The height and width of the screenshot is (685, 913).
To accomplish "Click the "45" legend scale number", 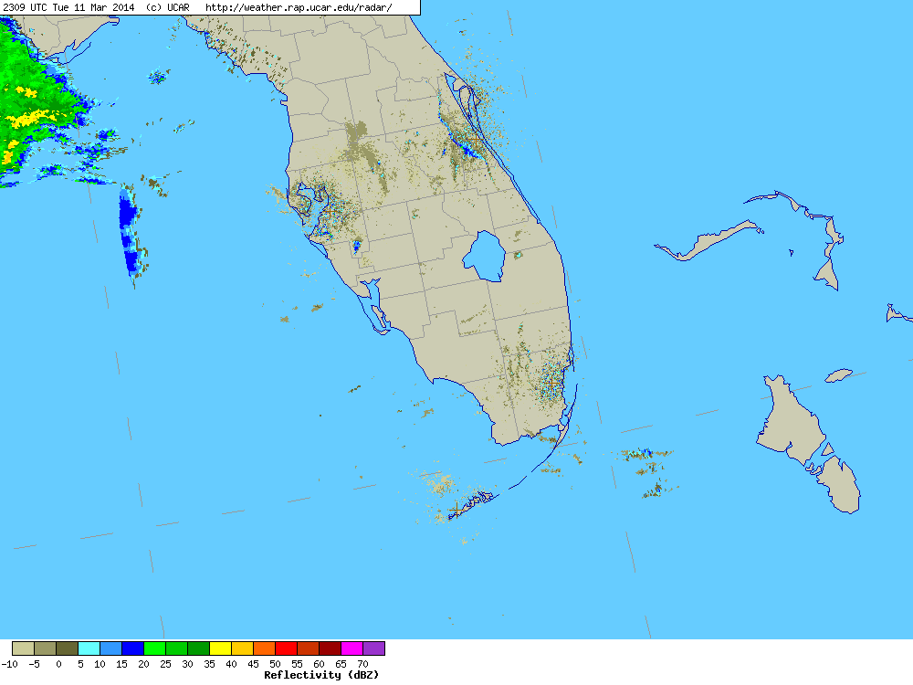I will 253,664.
